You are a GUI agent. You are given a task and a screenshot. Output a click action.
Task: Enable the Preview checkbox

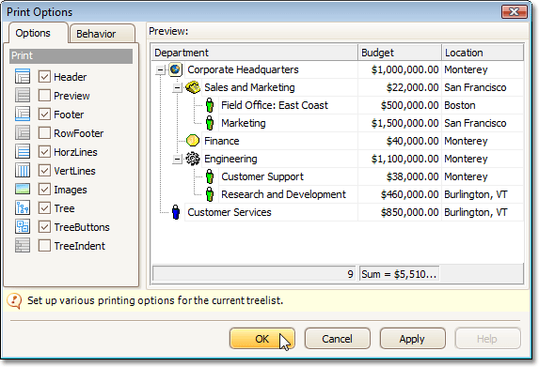tap(44, 96)
